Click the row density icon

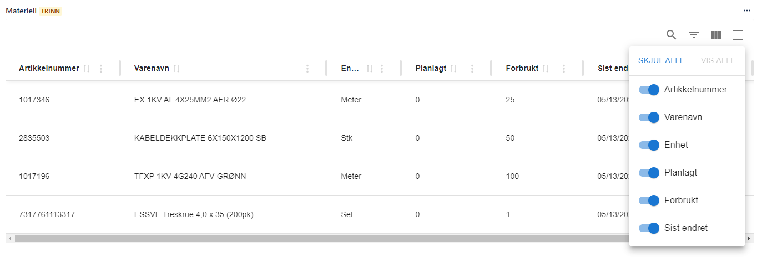(738, 35)
